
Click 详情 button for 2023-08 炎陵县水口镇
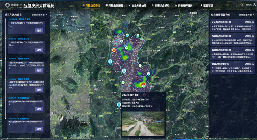point(39,50)
